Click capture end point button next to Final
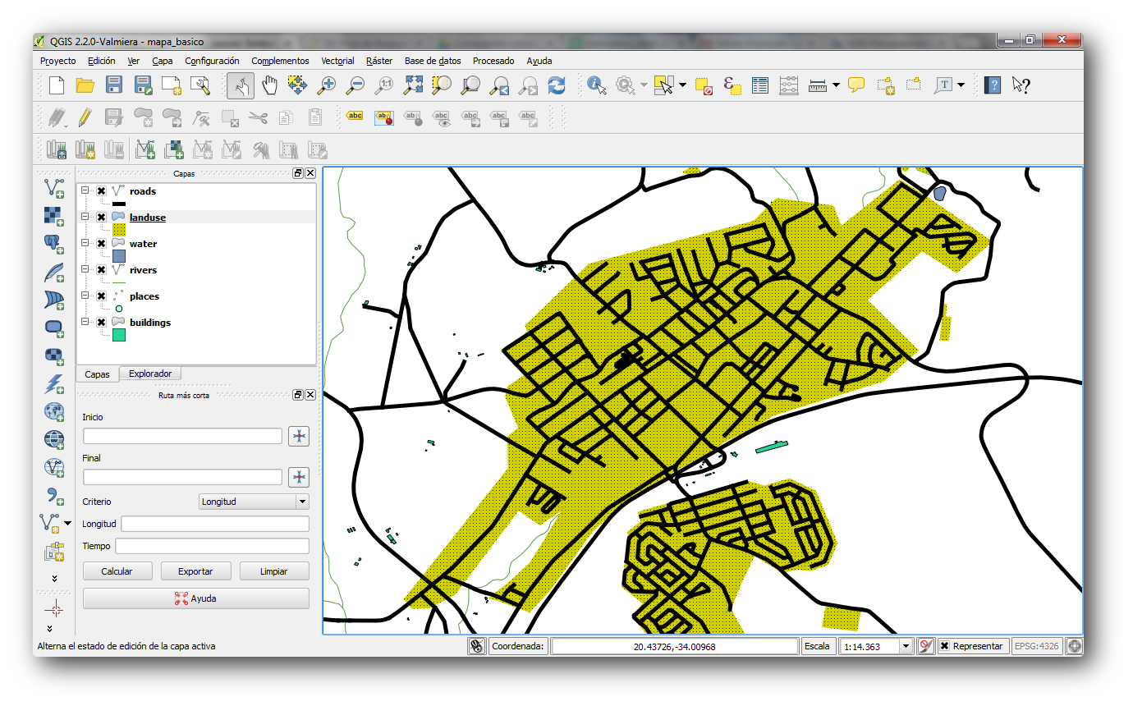Viewport: 1133px width, 706px height. coord(299,477)
